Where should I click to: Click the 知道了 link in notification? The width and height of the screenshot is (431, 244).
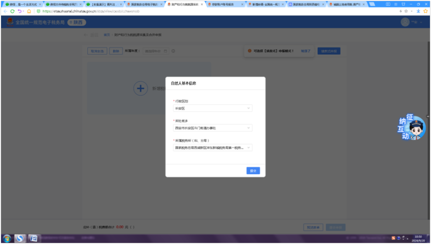coord(305,51)
